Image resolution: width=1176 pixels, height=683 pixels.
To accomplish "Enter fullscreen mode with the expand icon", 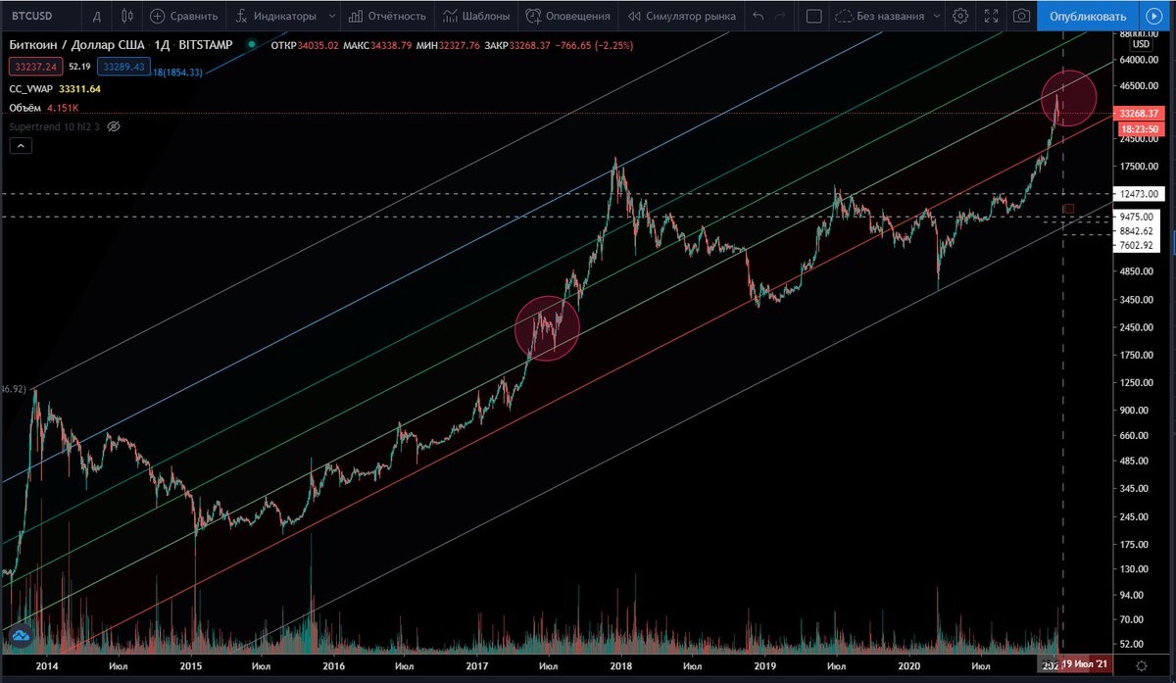I will click(x=992, y=16).
